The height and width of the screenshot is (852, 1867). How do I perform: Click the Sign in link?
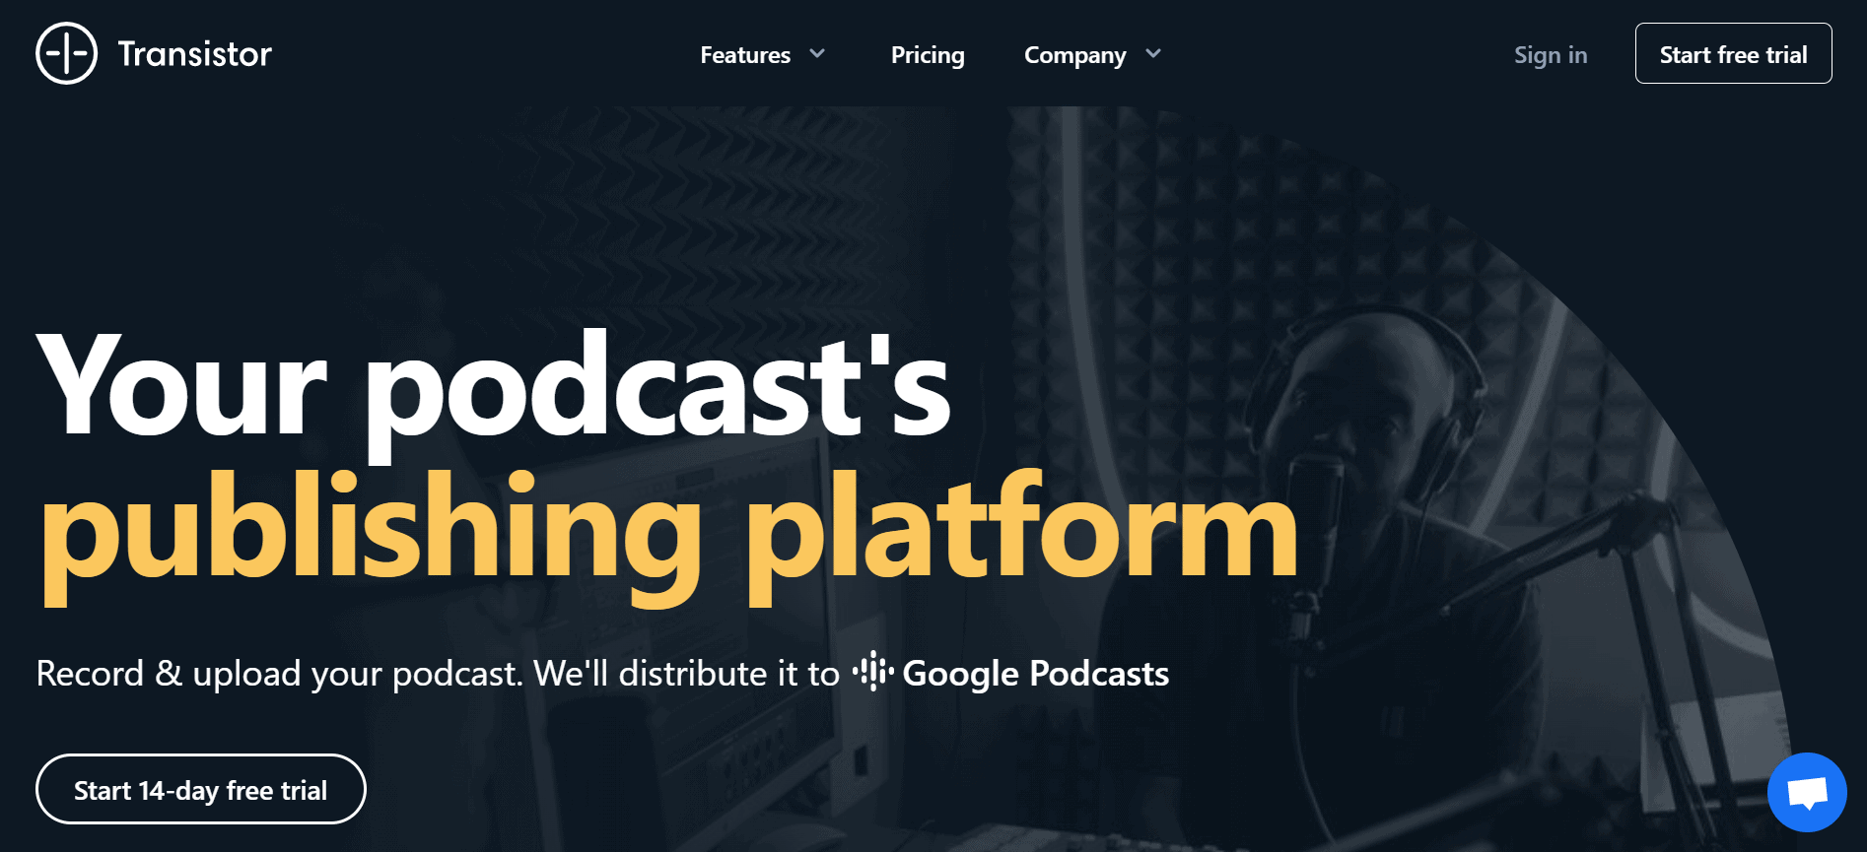click(1551, 55)
